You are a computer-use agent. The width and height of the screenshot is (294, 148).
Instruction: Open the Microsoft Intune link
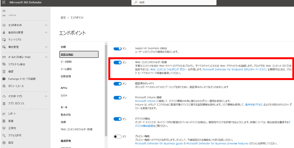tap(145, 101)
